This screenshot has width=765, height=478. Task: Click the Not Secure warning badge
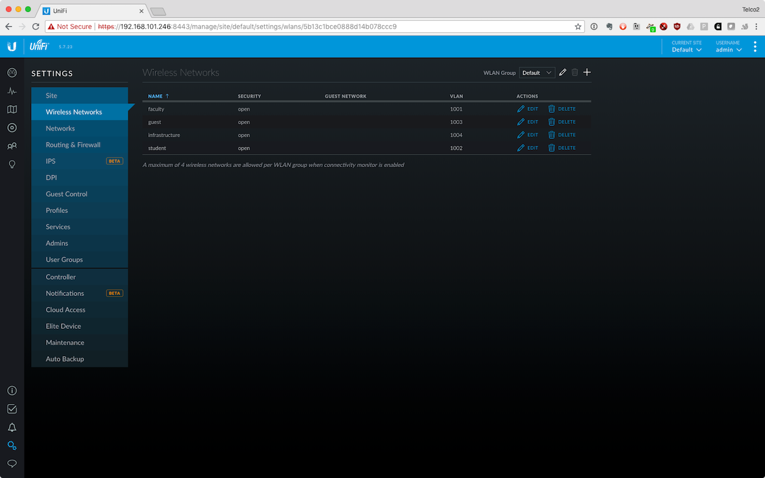pos(70,26)
